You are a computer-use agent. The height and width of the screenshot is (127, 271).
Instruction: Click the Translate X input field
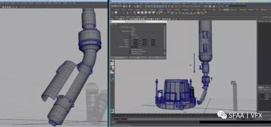click(x=133, y=40)
